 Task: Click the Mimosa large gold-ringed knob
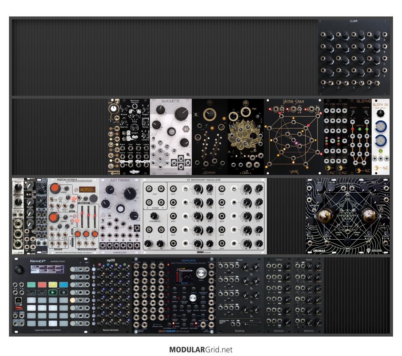210,115
